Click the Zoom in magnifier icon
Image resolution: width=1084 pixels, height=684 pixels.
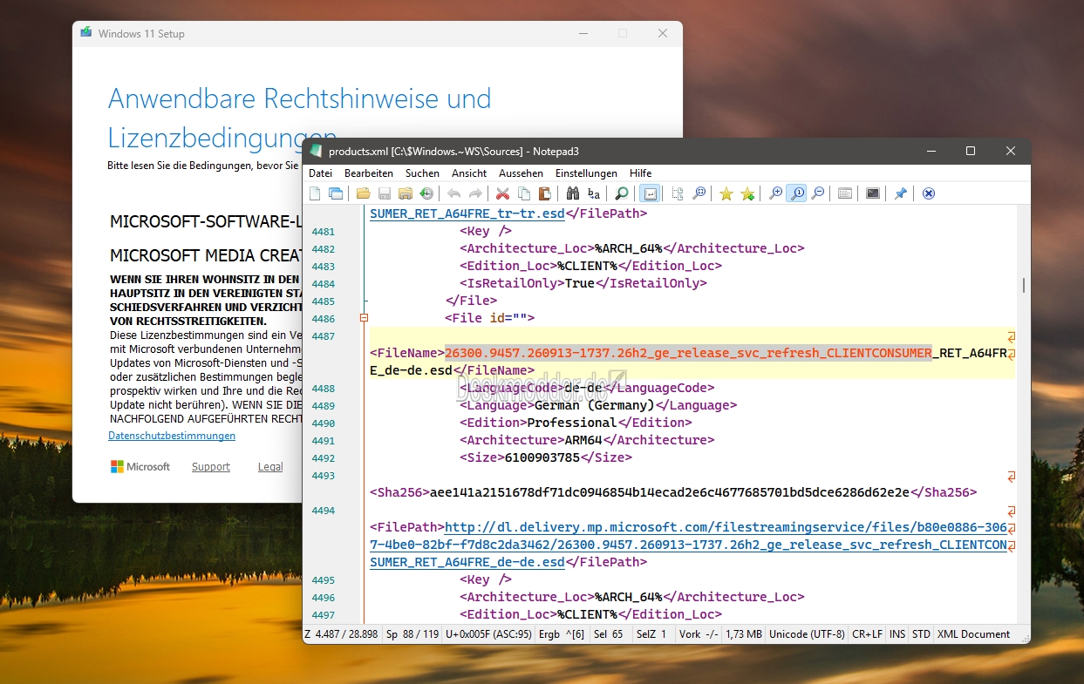(x=775, y=193)
